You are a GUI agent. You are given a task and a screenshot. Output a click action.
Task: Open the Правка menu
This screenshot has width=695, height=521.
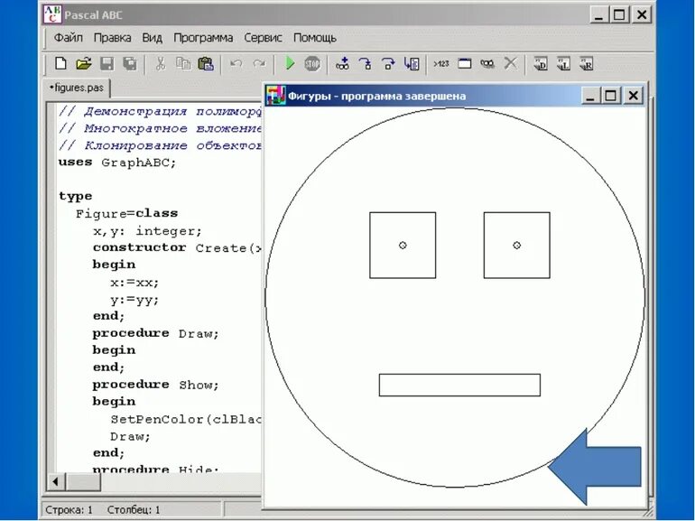click(x=112, y=38)
